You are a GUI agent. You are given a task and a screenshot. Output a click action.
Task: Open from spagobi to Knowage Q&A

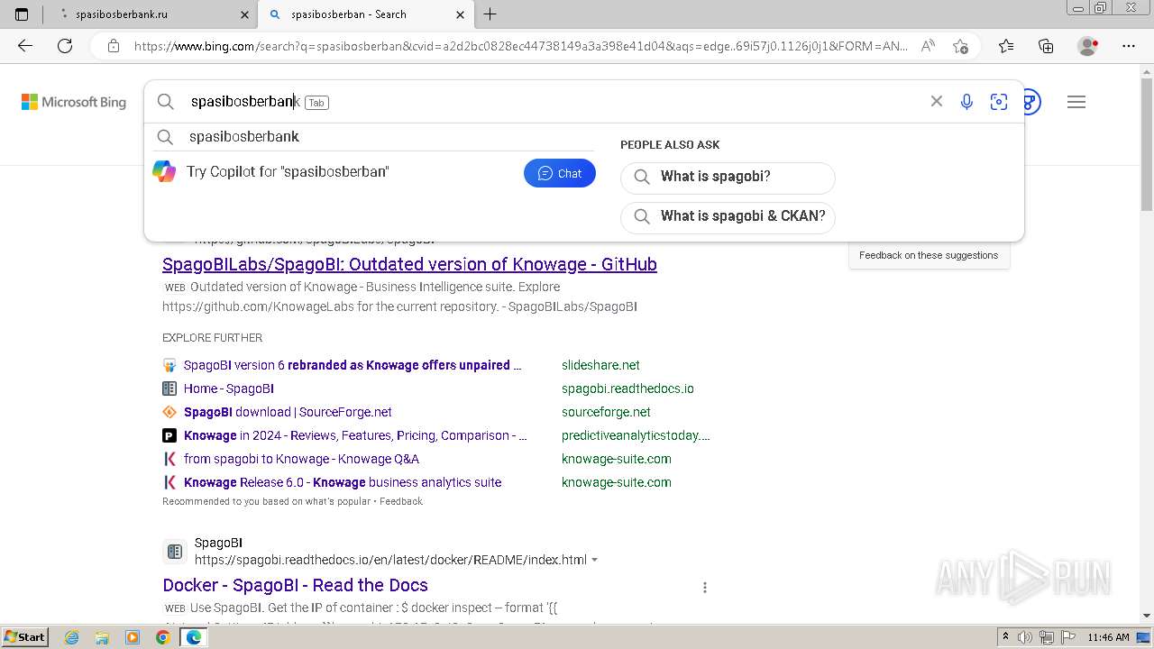[x=301, y=459]
